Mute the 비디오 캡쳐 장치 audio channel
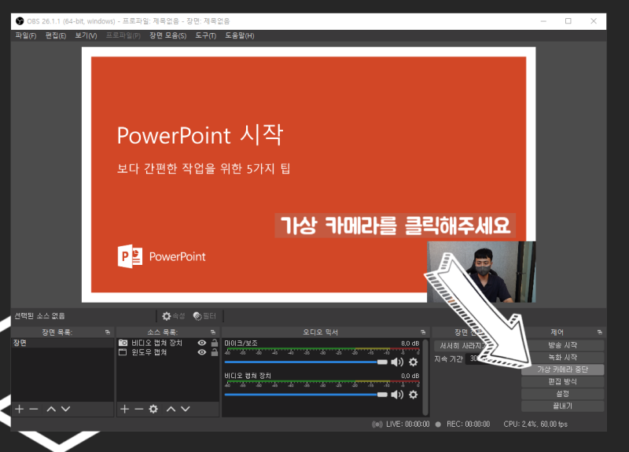The height and width of the screenshot is (452, 629). 397,395
